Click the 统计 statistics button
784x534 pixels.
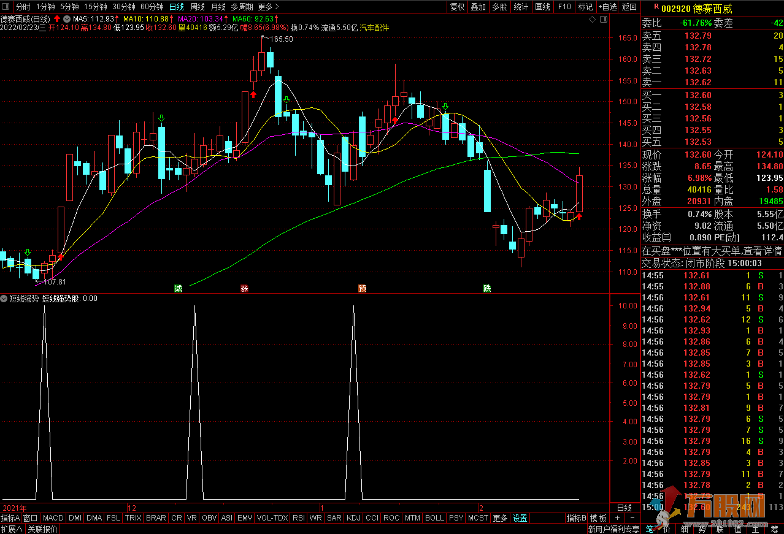click(521, 7)
